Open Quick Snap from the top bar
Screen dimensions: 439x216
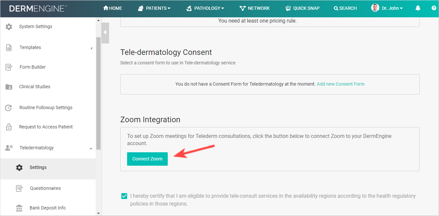(x=302, y=8)
